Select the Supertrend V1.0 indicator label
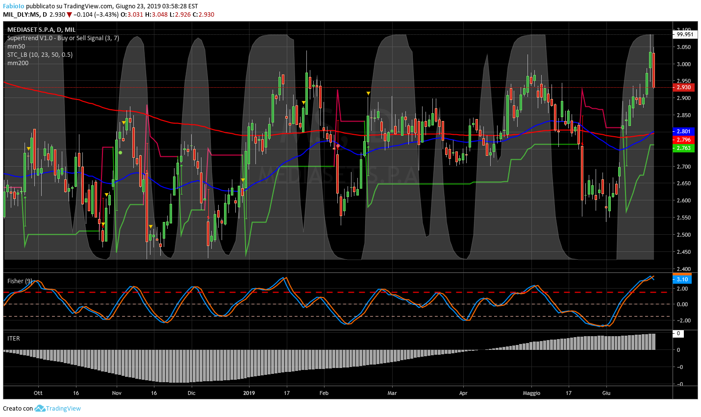Screen dimensions: 701x417 point(63,38)
